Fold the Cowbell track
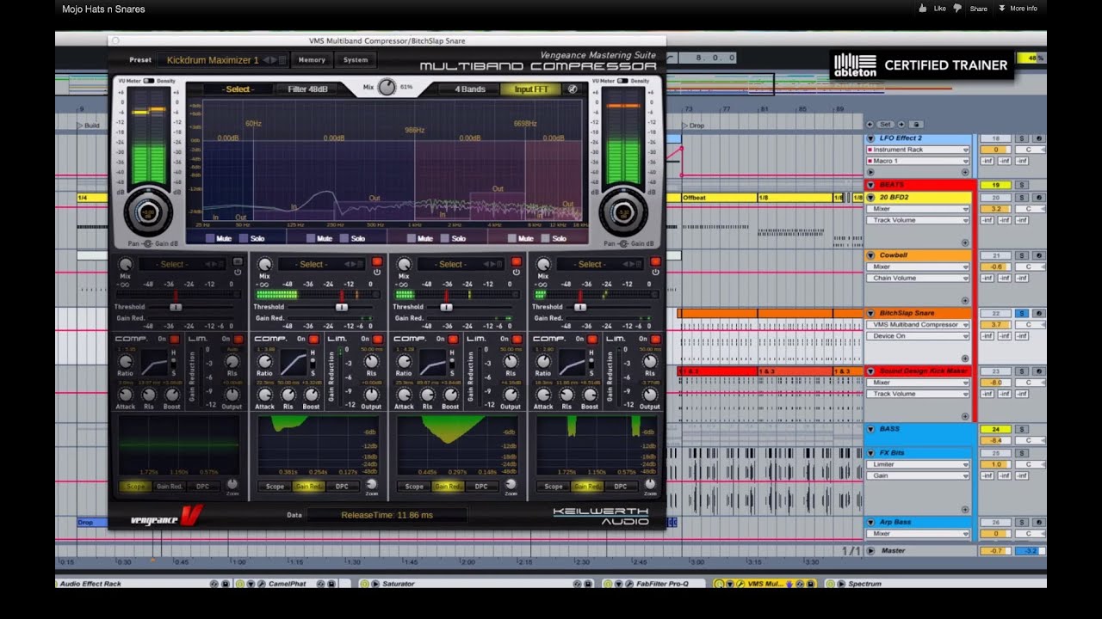Viewport: 1102px width, 619px height. pyautogui.click(x=870, y=255)
